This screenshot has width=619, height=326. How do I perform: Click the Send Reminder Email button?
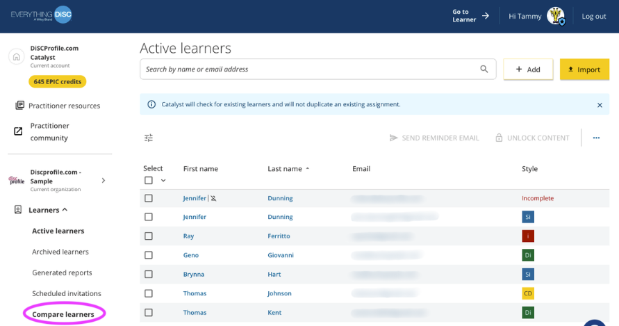coord(434,138)
